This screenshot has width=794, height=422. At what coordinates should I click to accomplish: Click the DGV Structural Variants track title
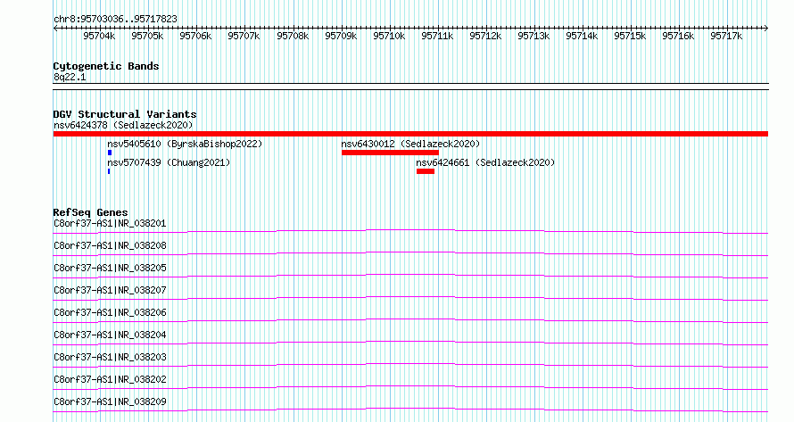click(x=125, y=114)
